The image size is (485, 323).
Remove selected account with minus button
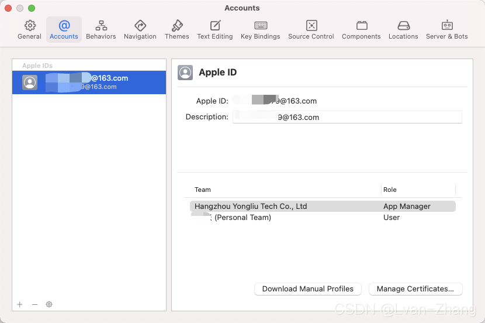click(34, 304)
